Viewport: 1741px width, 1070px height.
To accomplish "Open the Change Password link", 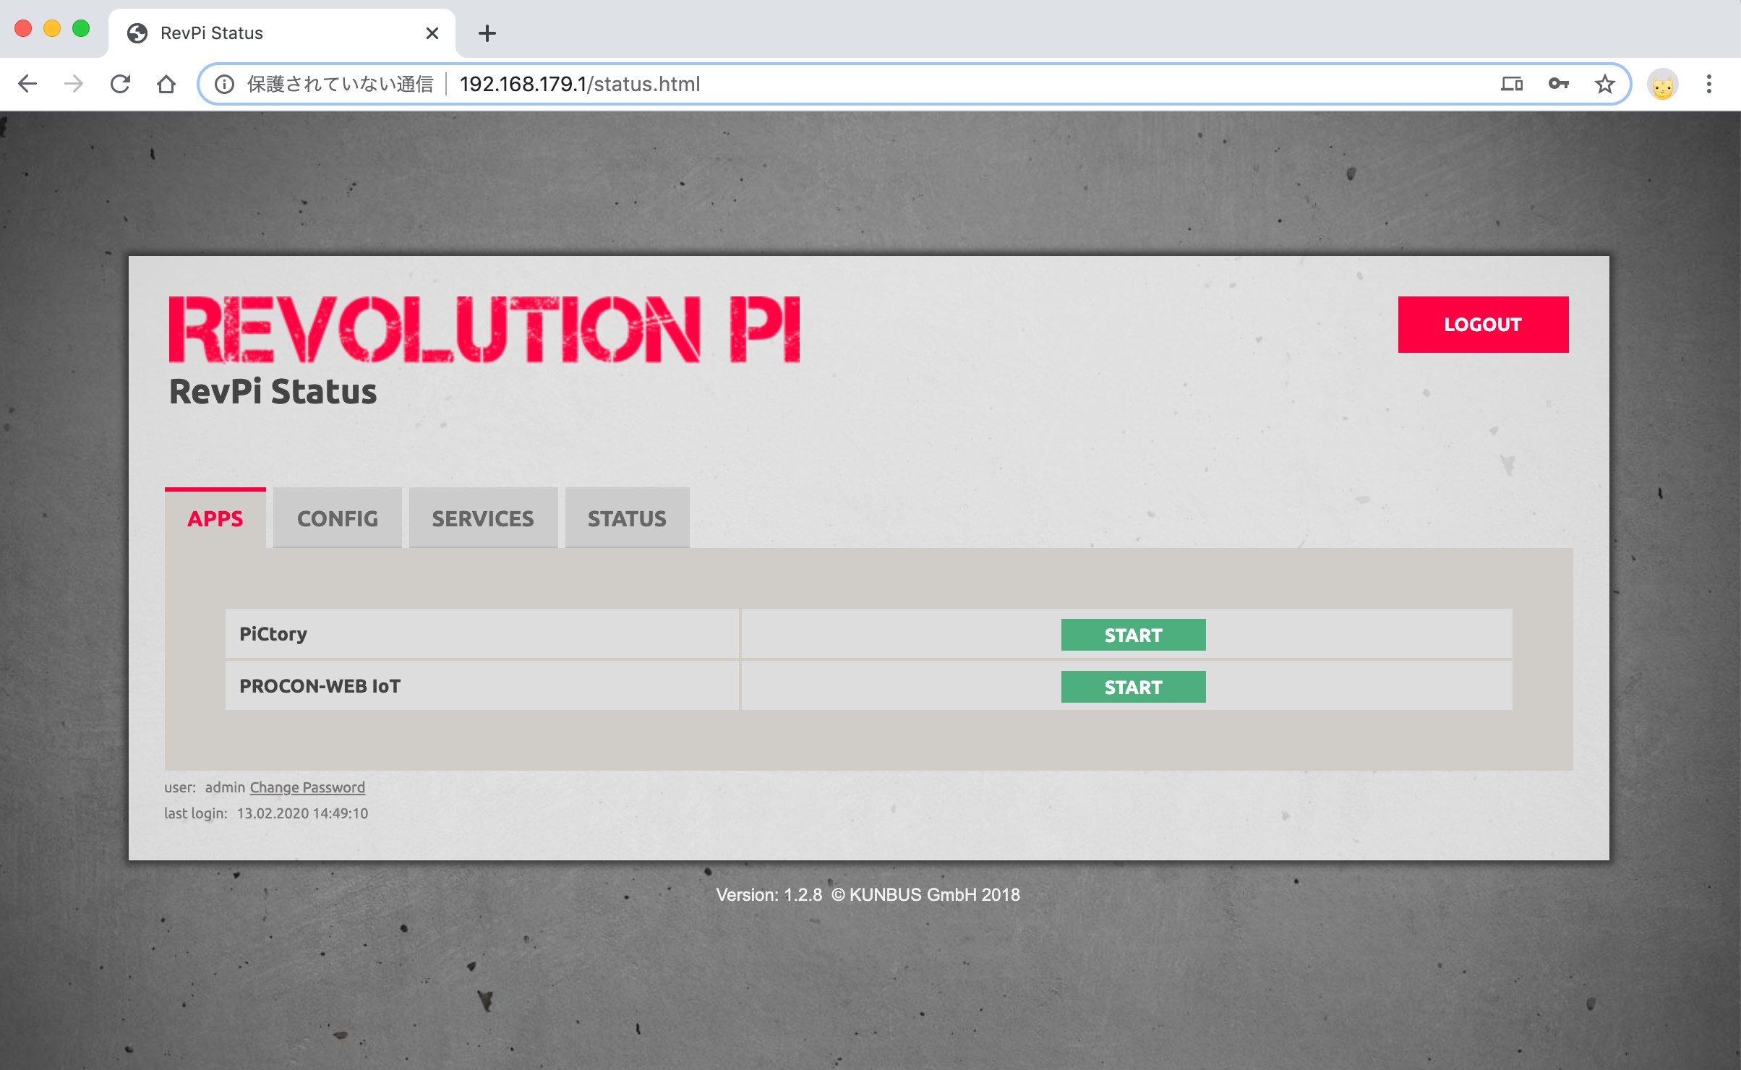I will 307,787.
